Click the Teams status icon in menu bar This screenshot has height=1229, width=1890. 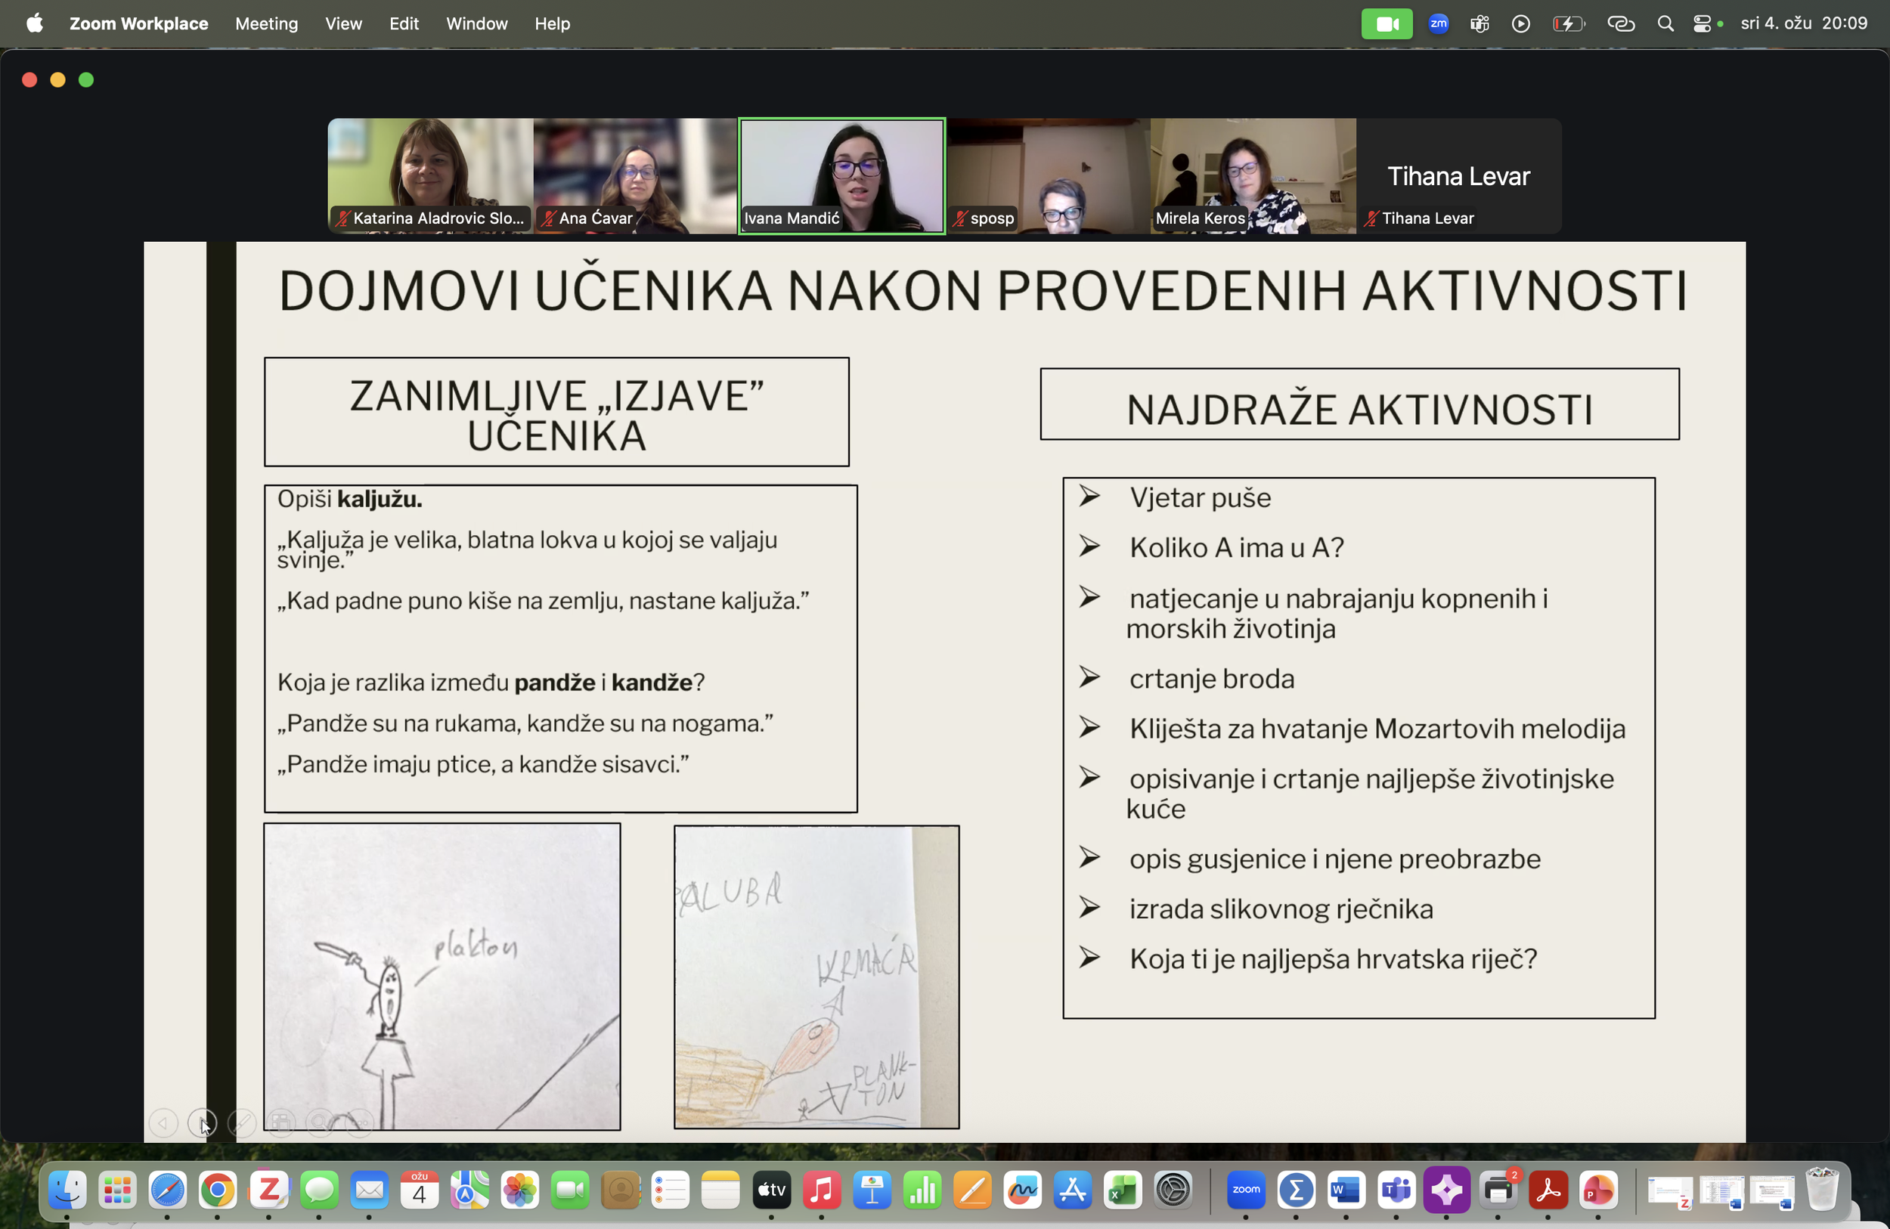[x=1479, y=24]
